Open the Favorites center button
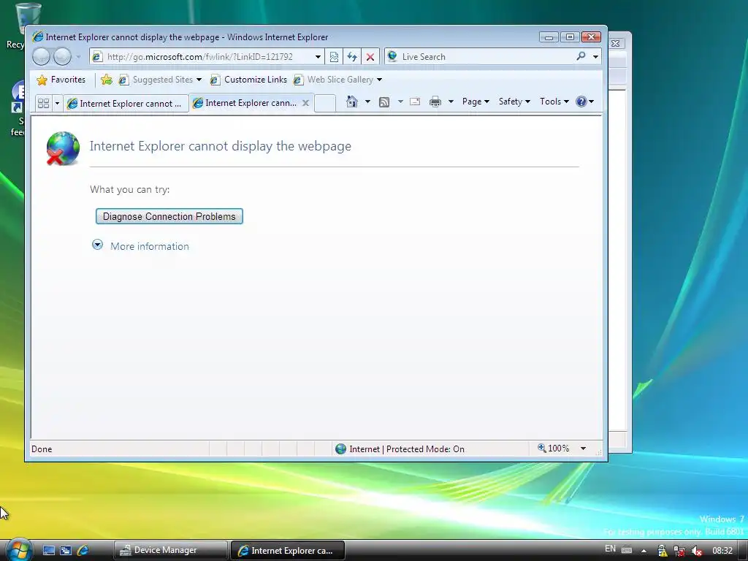The width and height of the screenshot is (748, 561). point(61,80)
